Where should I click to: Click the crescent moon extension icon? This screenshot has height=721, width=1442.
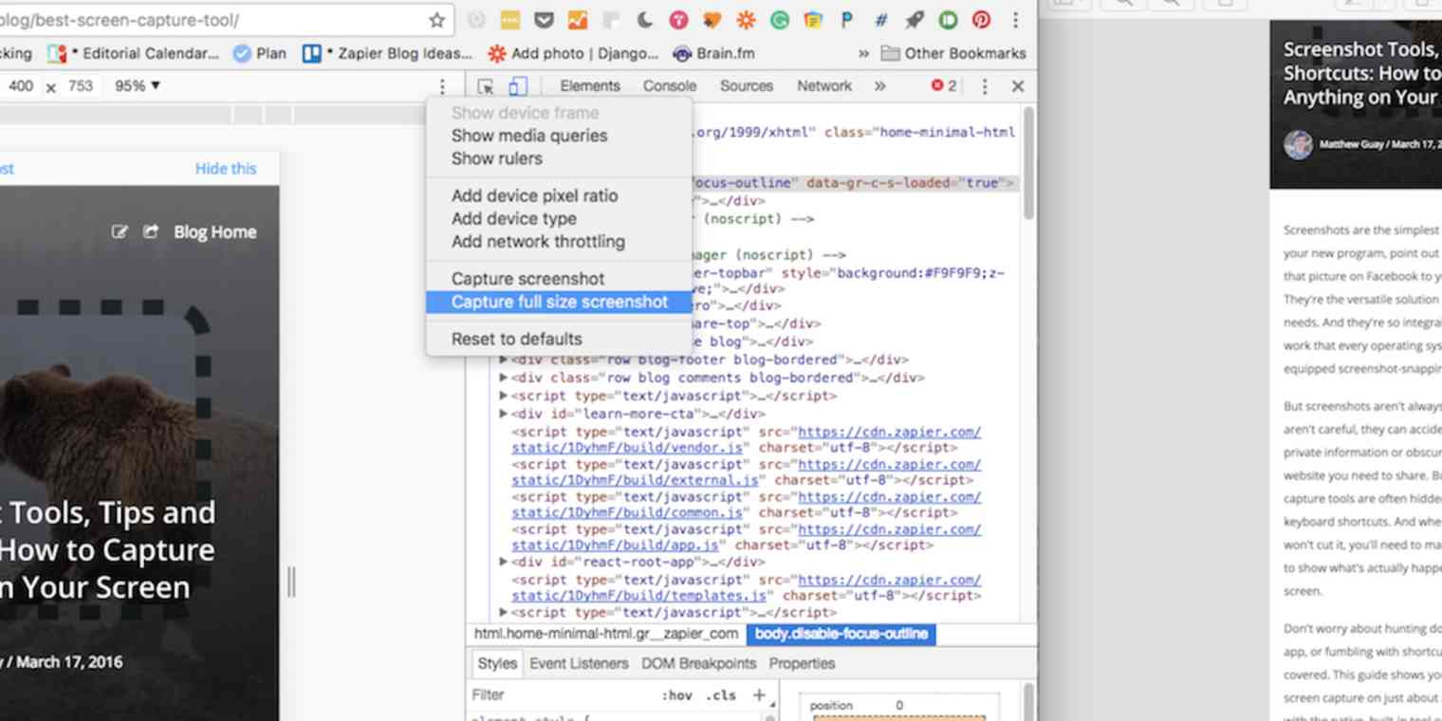coord(644,20)
